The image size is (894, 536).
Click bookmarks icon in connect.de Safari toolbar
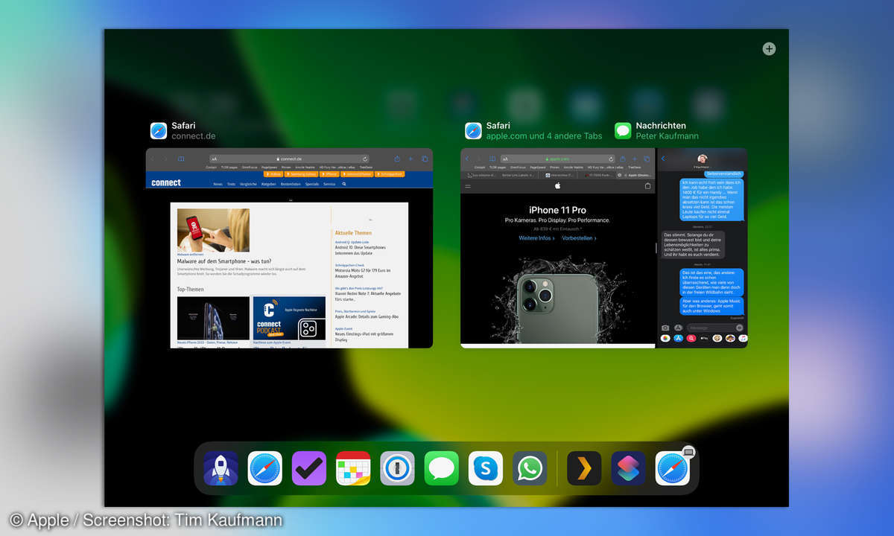[x=180, y=159]
